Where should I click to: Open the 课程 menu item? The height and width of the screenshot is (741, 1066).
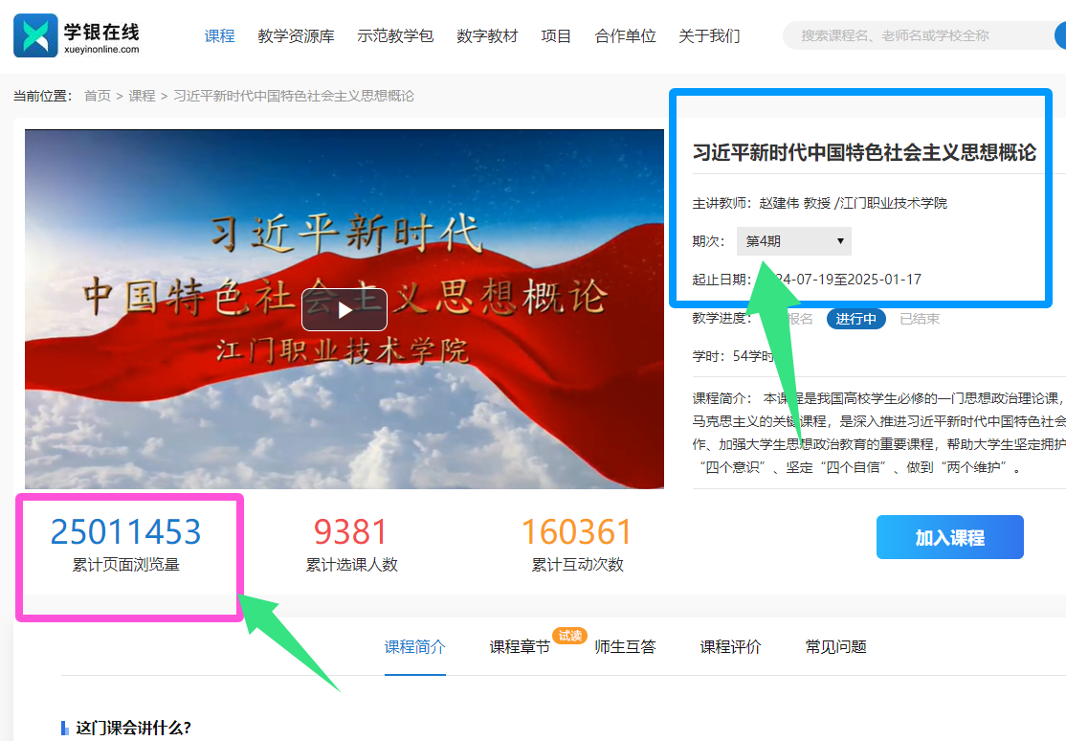tap(219, 36)
